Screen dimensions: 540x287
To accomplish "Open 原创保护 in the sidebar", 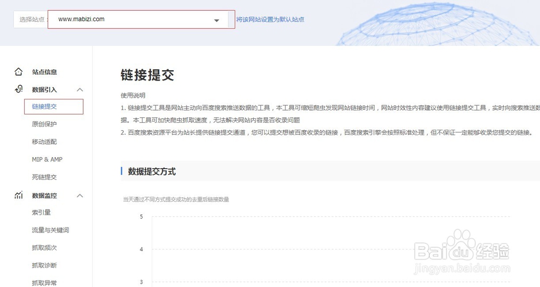I will pos(44,124).
